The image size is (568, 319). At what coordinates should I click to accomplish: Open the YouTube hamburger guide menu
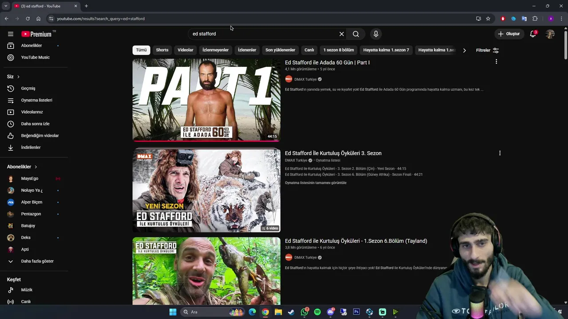pyautogui.click(x=11, y=34)
